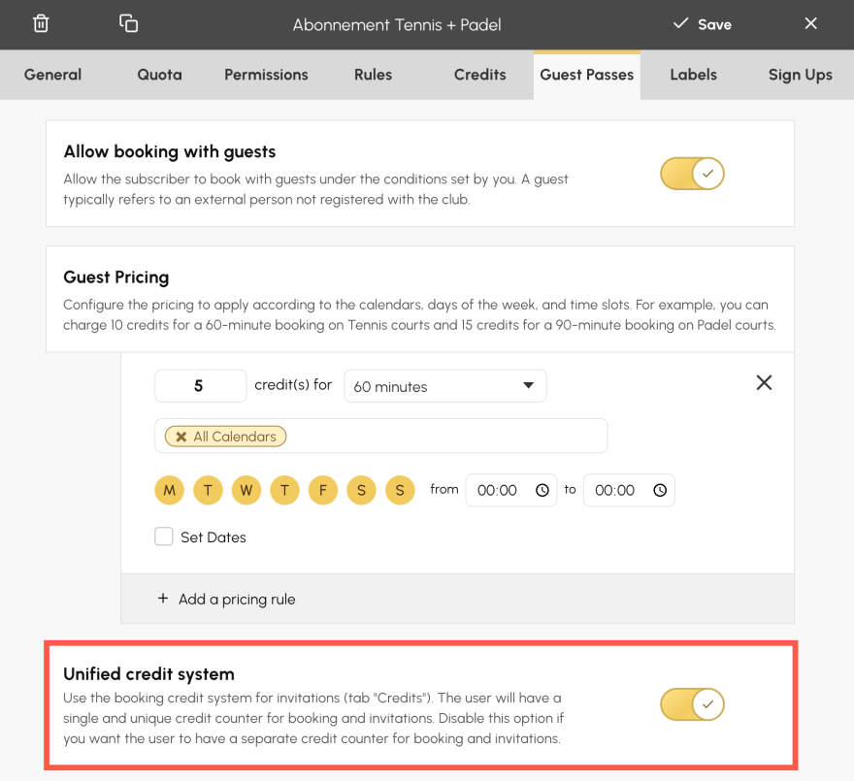Click the plus icon to add a pricing rule
This screenshot has width=854, height=781.
point(163,599)
